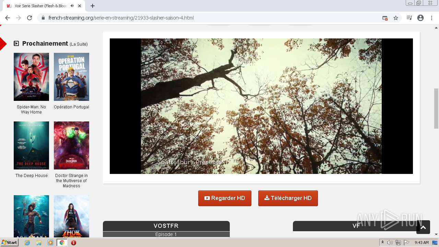The image size is (439, 247).
Task: Click the play icon beside Prochainement
Action: 16,43
